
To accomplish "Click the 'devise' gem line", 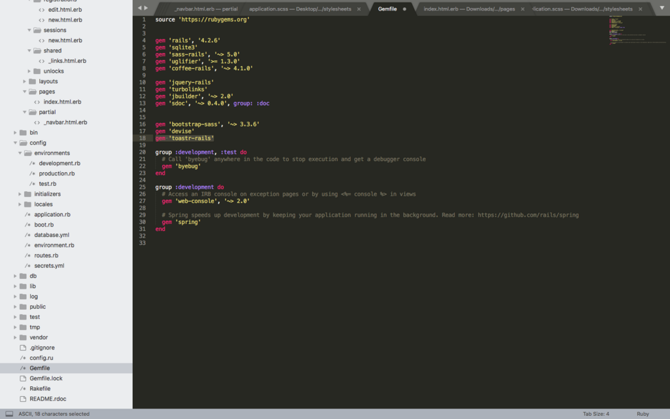I will (175, 131).
